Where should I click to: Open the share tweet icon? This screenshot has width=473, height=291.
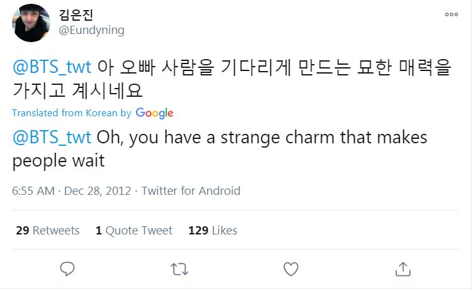[x=402, y=269]
